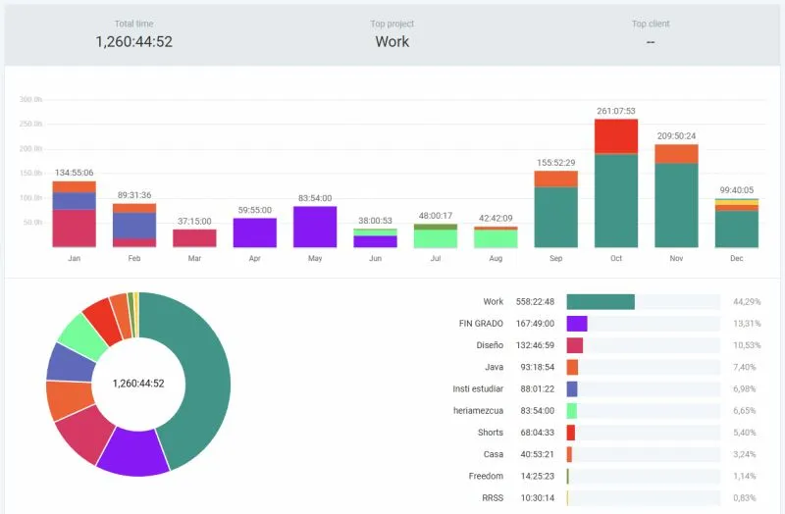This screenshot has height=514, width=785.
Task: Select the teal portion of the November bar
Action: pos(676,205)
